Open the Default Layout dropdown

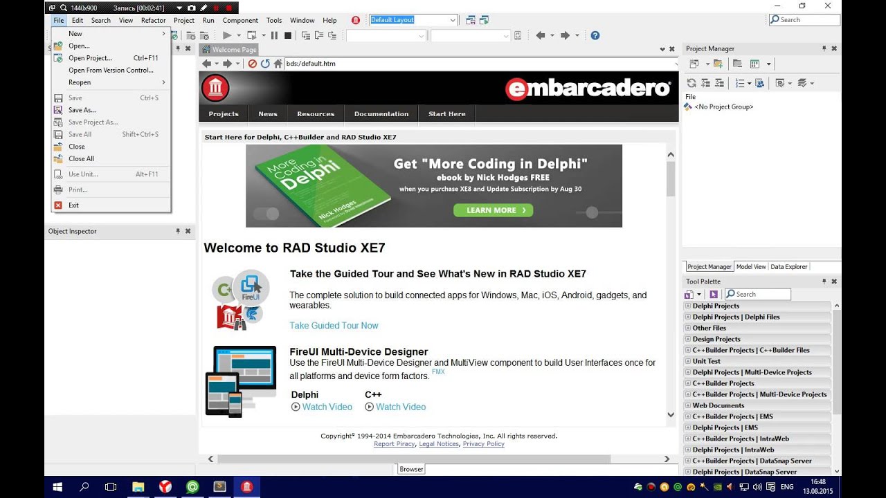453,20
